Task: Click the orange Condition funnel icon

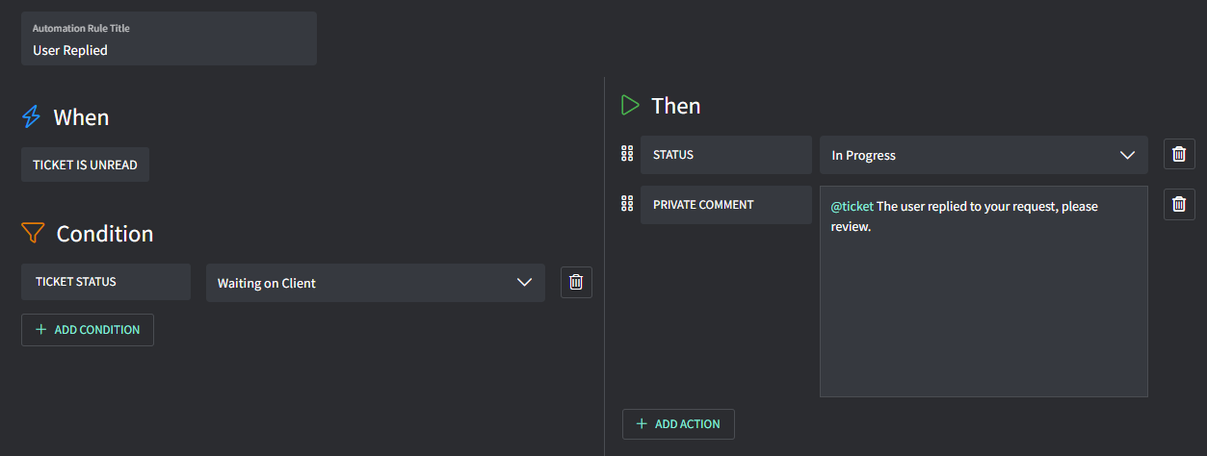Action: 33,234
